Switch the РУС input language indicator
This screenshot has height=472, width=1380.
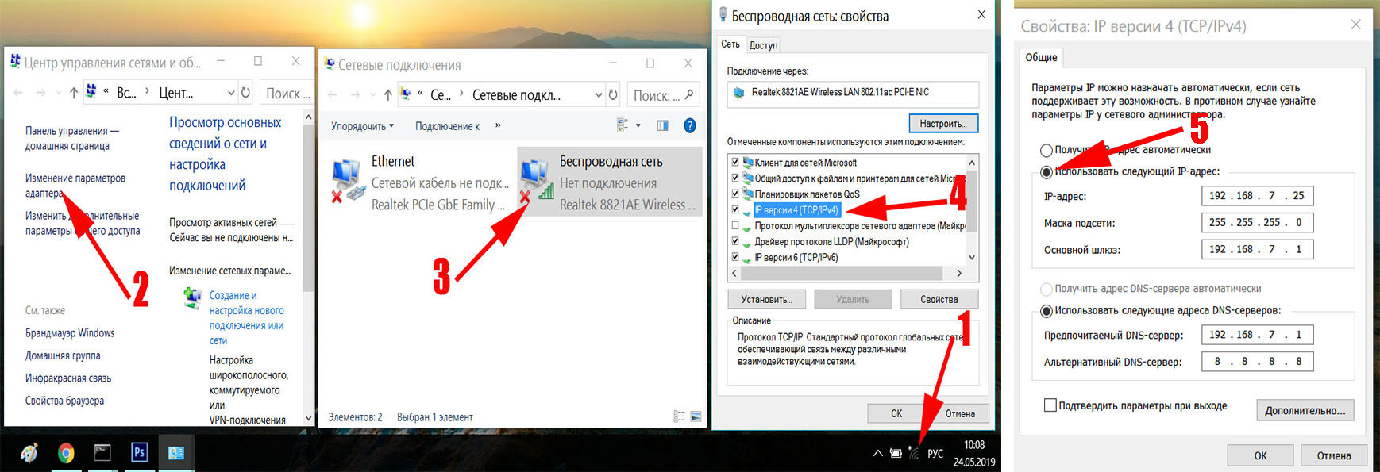[935, 454]
